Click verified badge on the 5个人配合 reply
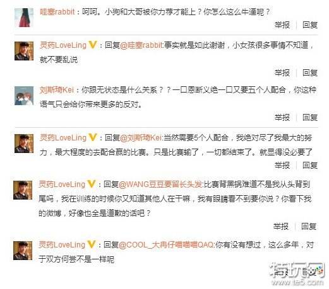Image resolution: width=329 pixels, height=289 pixels. point(93,137)
